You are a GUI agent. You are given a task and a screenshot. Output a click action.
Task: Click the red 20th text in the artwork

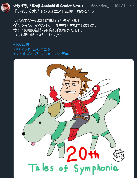(x=83, y=154)
